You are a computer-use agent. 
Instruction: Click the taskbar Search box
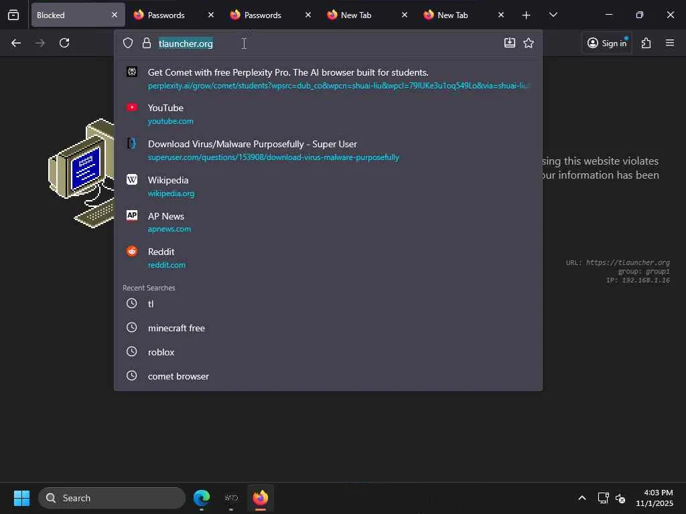pyautogui.click(x=112, y=498)
